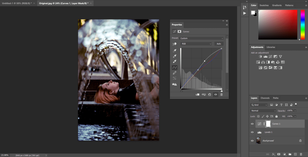Screen dimensions: 308x157
Task: Hide the Curves 1 layer
Action: coord(252,124)
